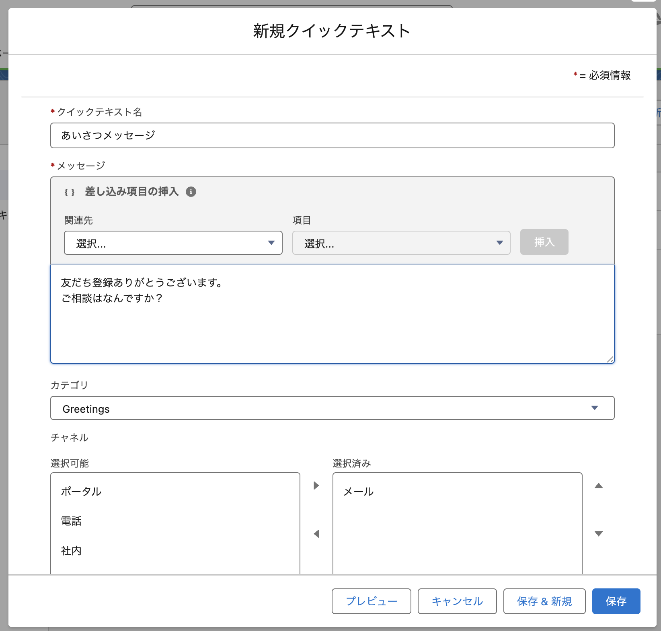This screenshot has height=631, width=661.
Task: Click the 保存 & 新規 button
Action: (x=544, y=601)
